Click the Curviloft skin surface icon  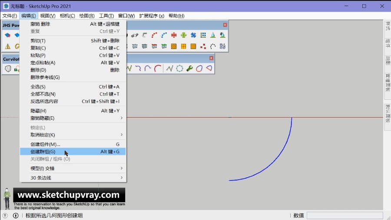point(8,69)
